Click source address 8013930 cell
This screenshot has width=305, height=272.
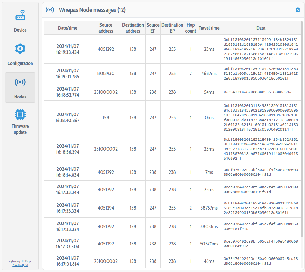pos(106,74)
